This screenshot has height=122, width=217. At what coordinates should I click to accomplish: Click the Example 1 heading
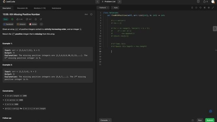(7, 43)
